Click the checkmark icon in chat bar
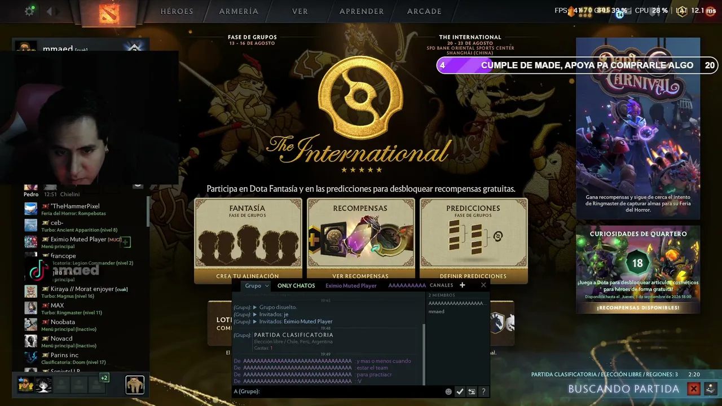 coord(460,391)
